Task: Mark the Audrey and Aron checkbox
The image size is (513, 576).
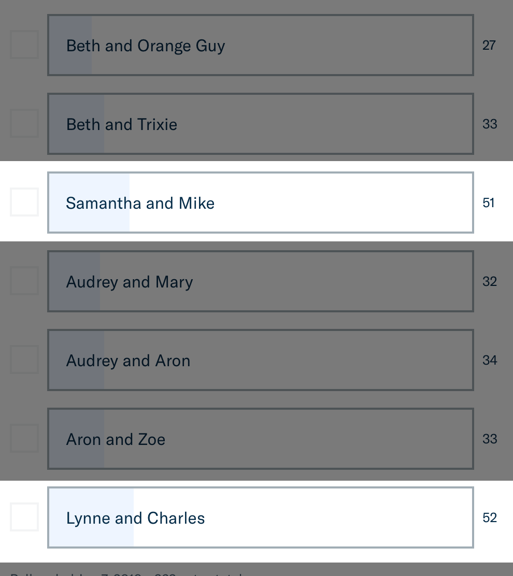Action: (x=24, y=359)
